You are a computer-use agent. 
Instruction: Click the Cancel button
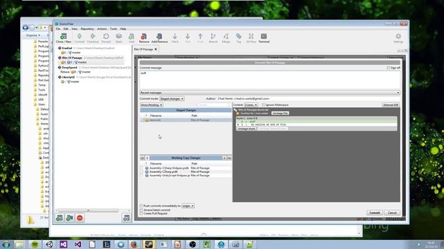pyautogui.click(x=392, y=212)
